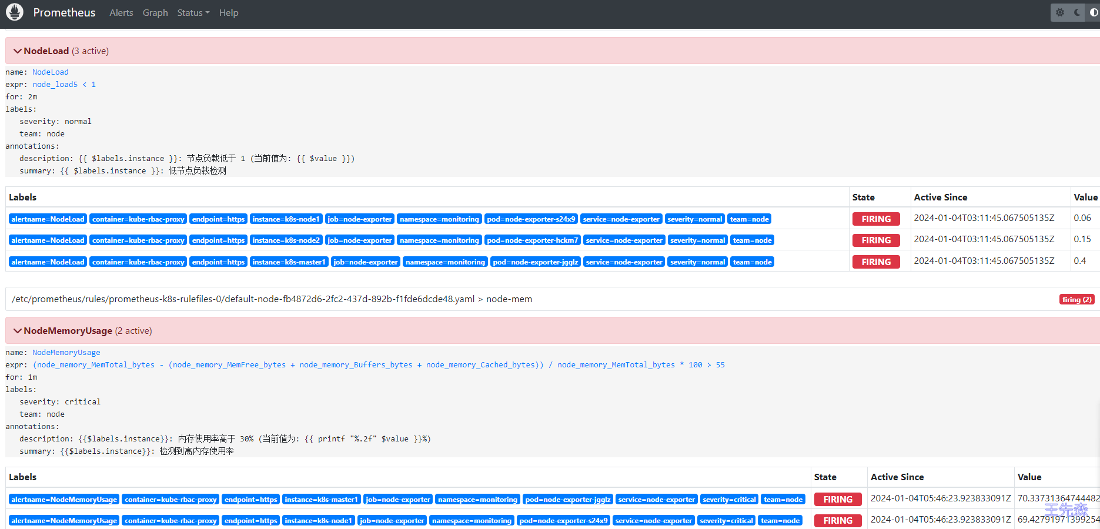
Task: Click the NodeMemoryUsage (2 active) header title
Action: (x=88, y=331)
